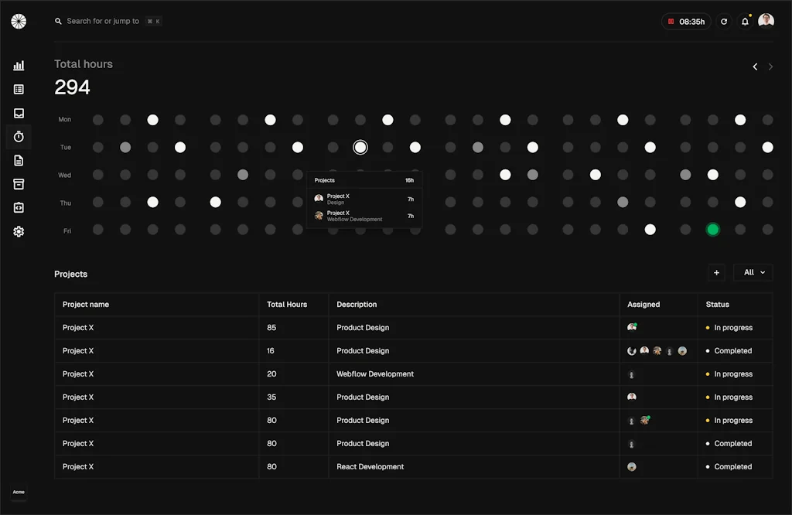Open the analytics bar chart view

[x=19, y=65]
